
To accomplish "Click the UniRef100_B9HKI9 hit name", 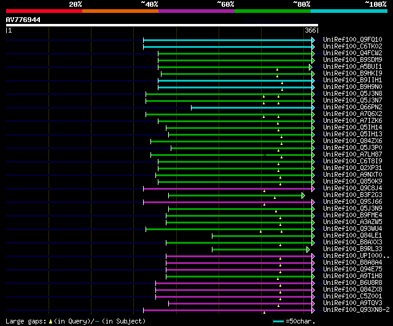I will [352, 73].
